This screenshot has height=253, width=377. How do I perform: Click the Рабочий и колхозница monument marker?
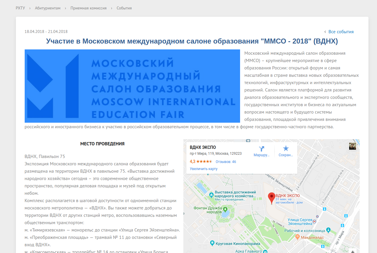point(329,230)
